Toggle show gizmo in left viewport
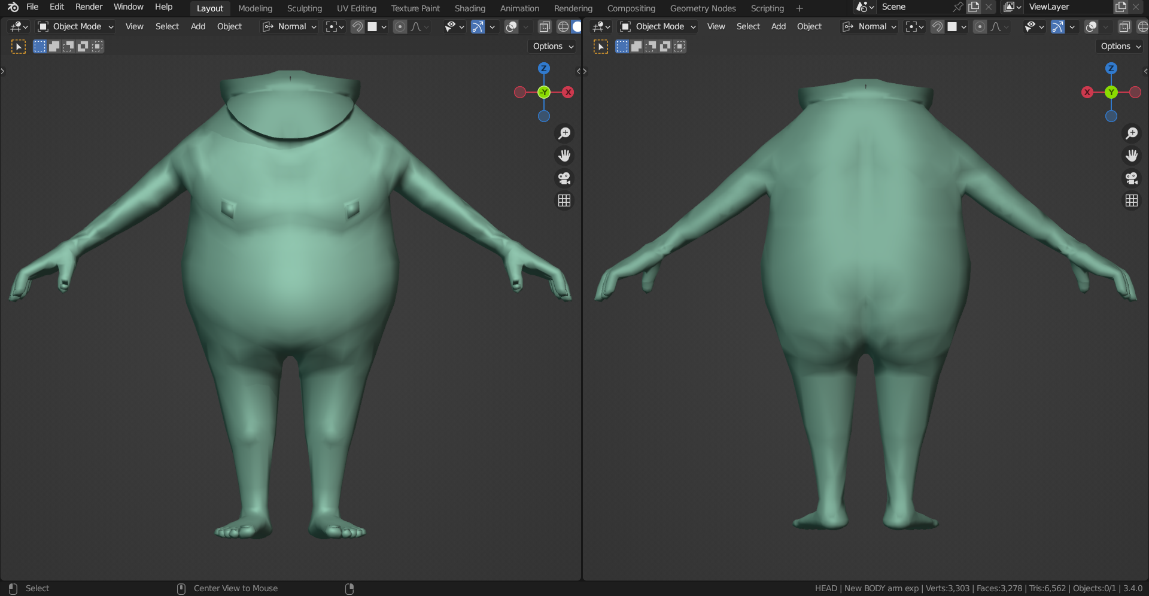Image resolution: width=1149 pixels, height=596 pixels. pos(478,27)
